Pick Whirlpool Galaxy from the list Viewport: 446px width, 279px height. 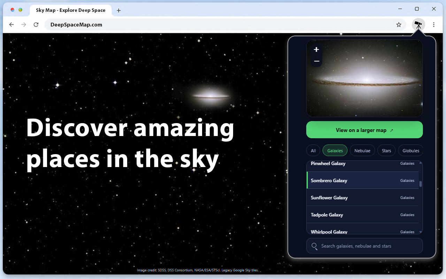tap(363, 229)
